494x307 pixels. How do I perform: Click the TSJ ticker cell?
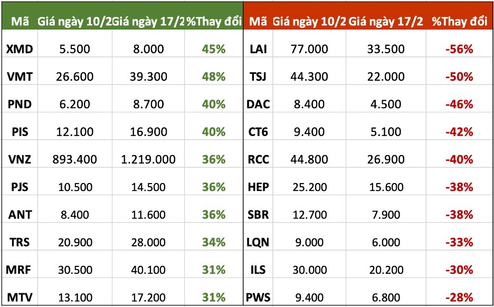(x=258, y=76)
